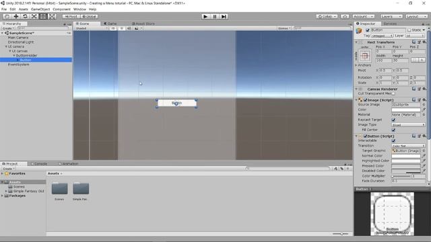The image size is (431, 242).
Task: Open Material object picker circle
Action: (x=424, y=114)
